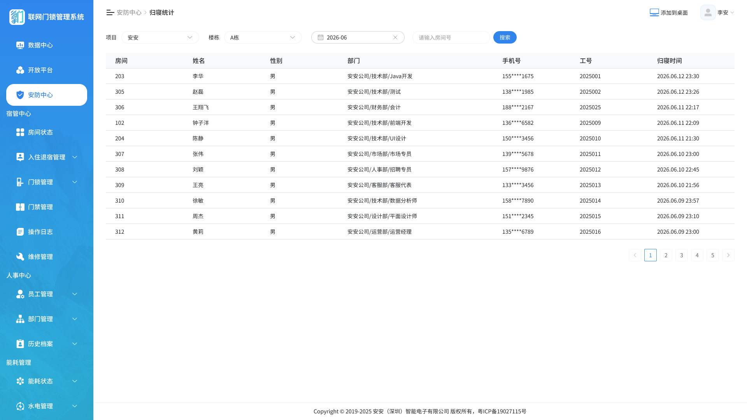Viewport: 747px width, 420px height.
Task: Expand 入住退宿管理 submenu chevron
Action: click(x=75, y=157)
